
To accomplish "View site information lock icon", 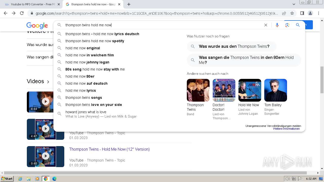I will [x=32, y=13].
